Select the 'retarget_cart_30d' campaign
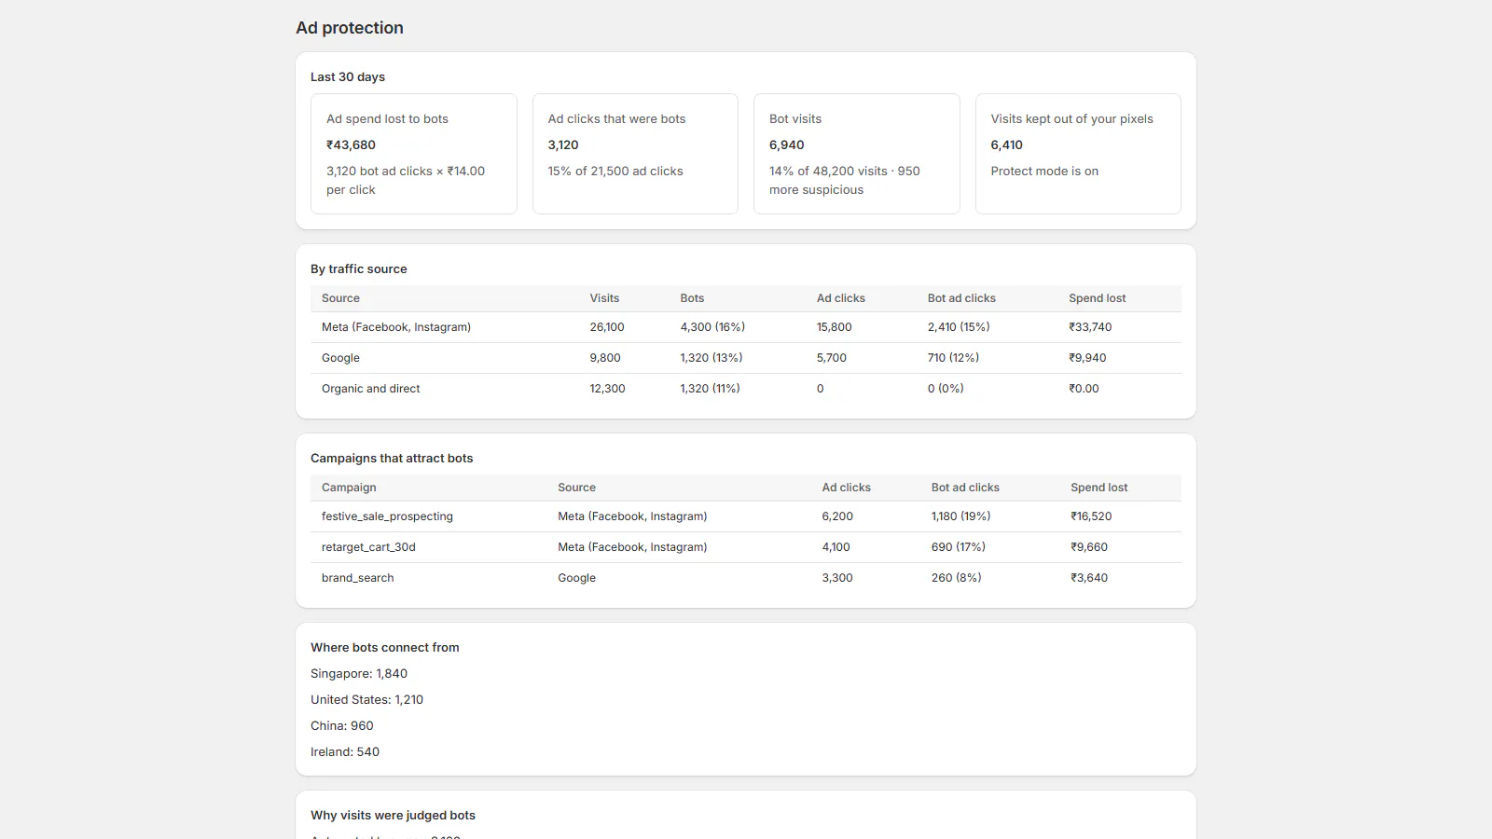This screenshot has width=1492, height=839. click(x=368, y=547)
